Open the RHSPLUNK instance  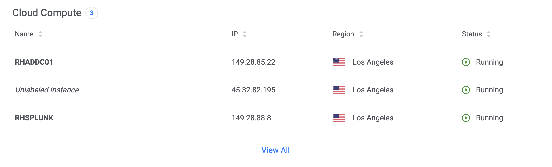pos(34,118)
